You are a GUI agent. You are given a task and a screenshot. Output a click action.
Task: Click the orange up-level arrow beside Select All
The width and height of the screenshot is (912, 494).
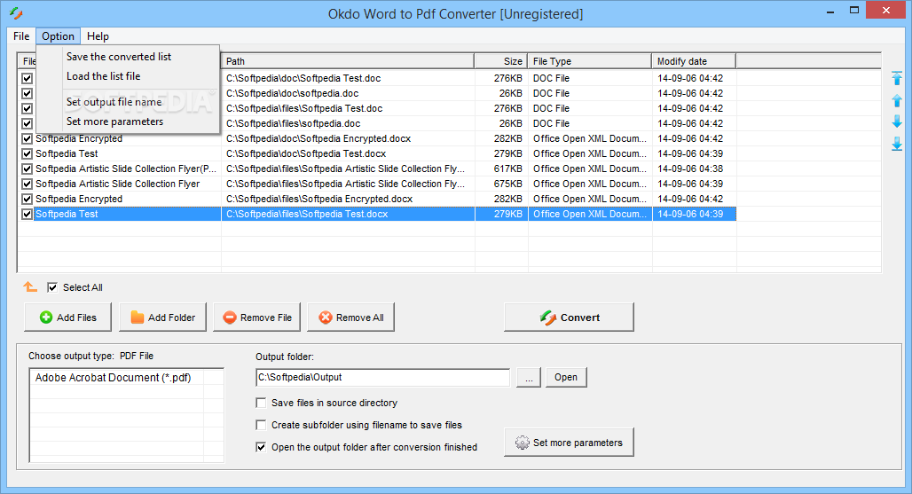click(x=30, y=287)
